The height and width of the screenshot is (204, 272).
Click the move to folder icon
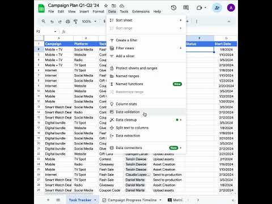click(114, 6)
